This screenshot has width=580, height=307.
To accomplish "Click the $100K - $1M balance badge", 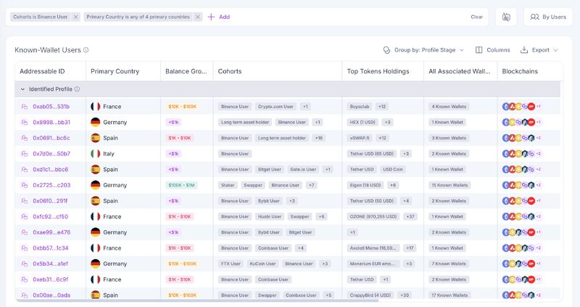I will (181, 185).
